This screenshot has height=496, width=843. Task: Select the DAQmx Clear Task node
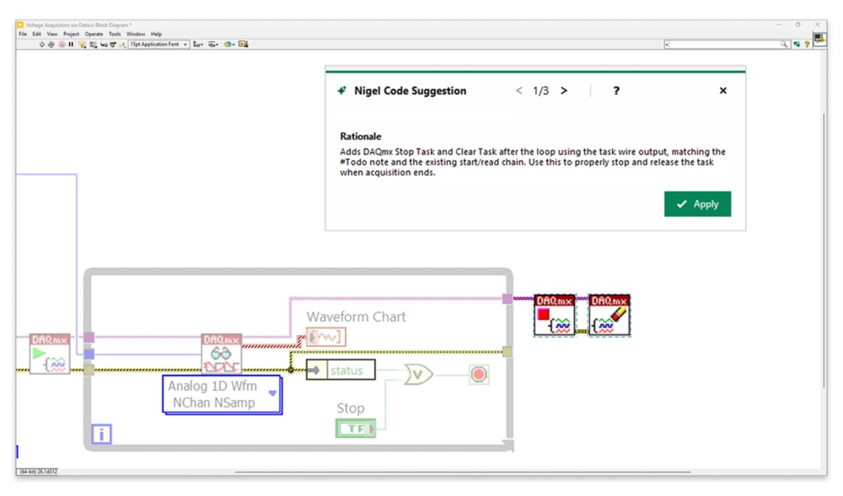click(609, 316)
